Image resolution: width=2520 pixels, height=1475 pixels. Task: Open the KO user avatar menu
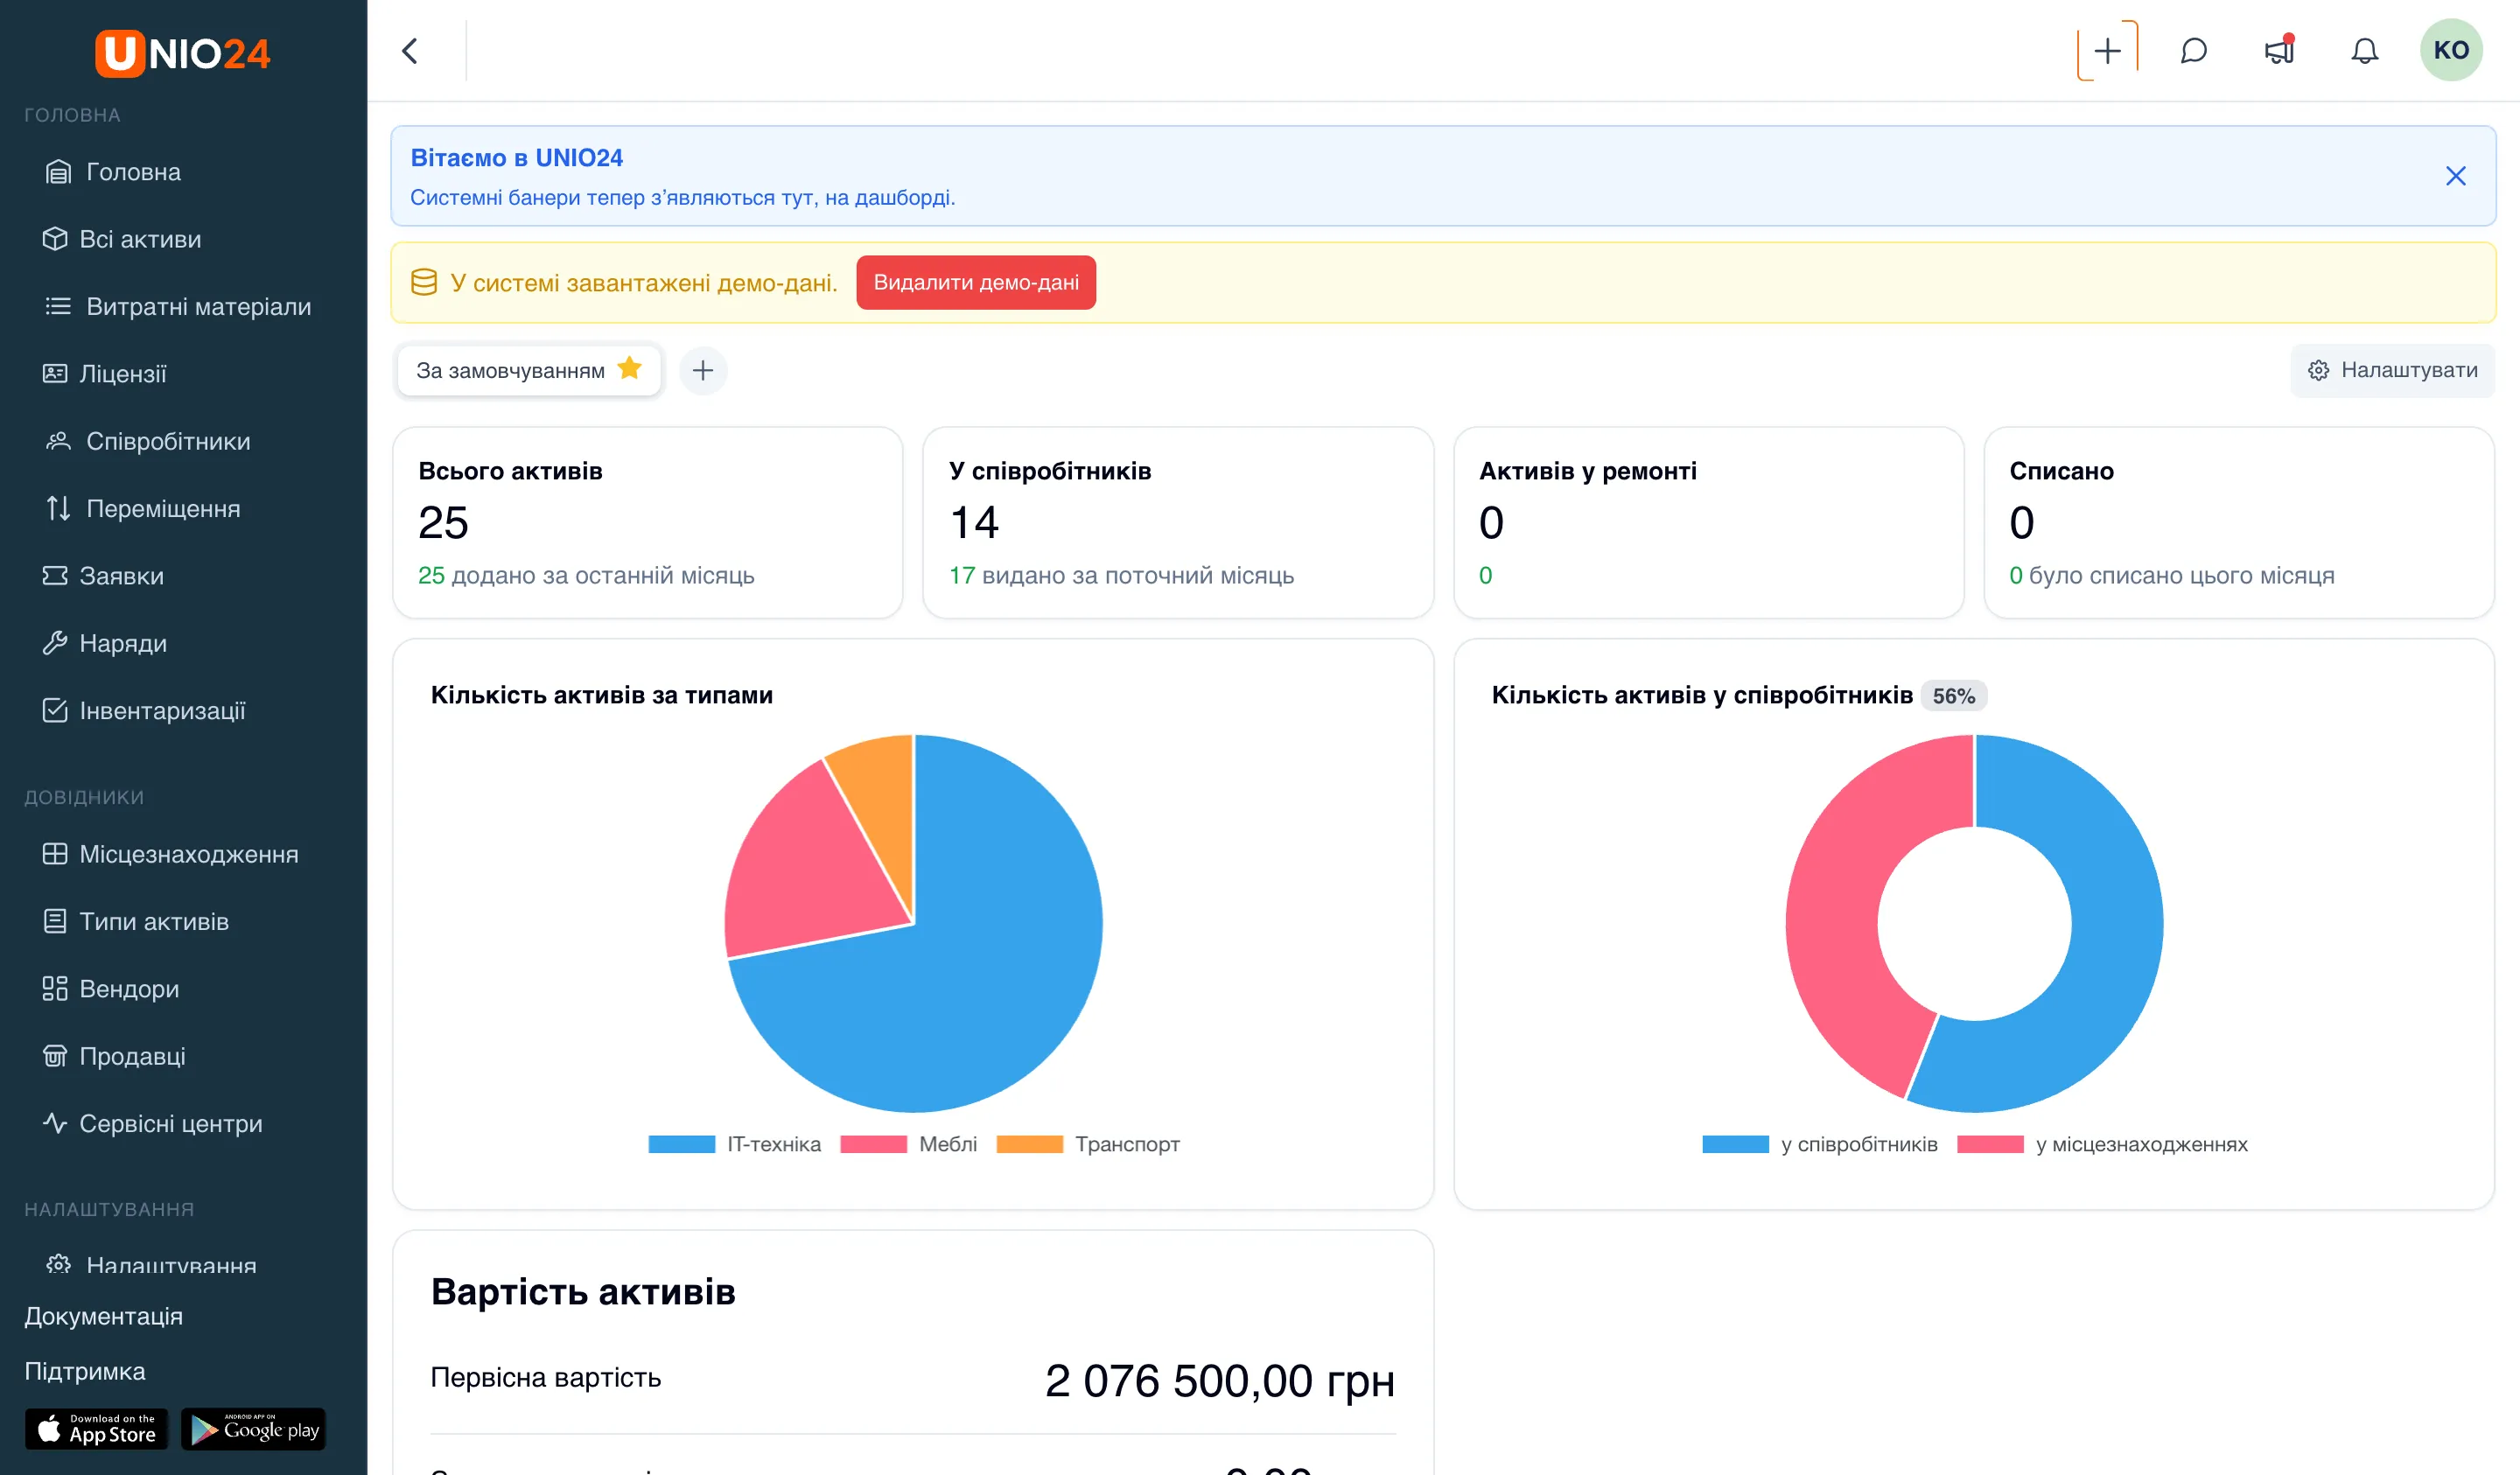pos(2451,50)
